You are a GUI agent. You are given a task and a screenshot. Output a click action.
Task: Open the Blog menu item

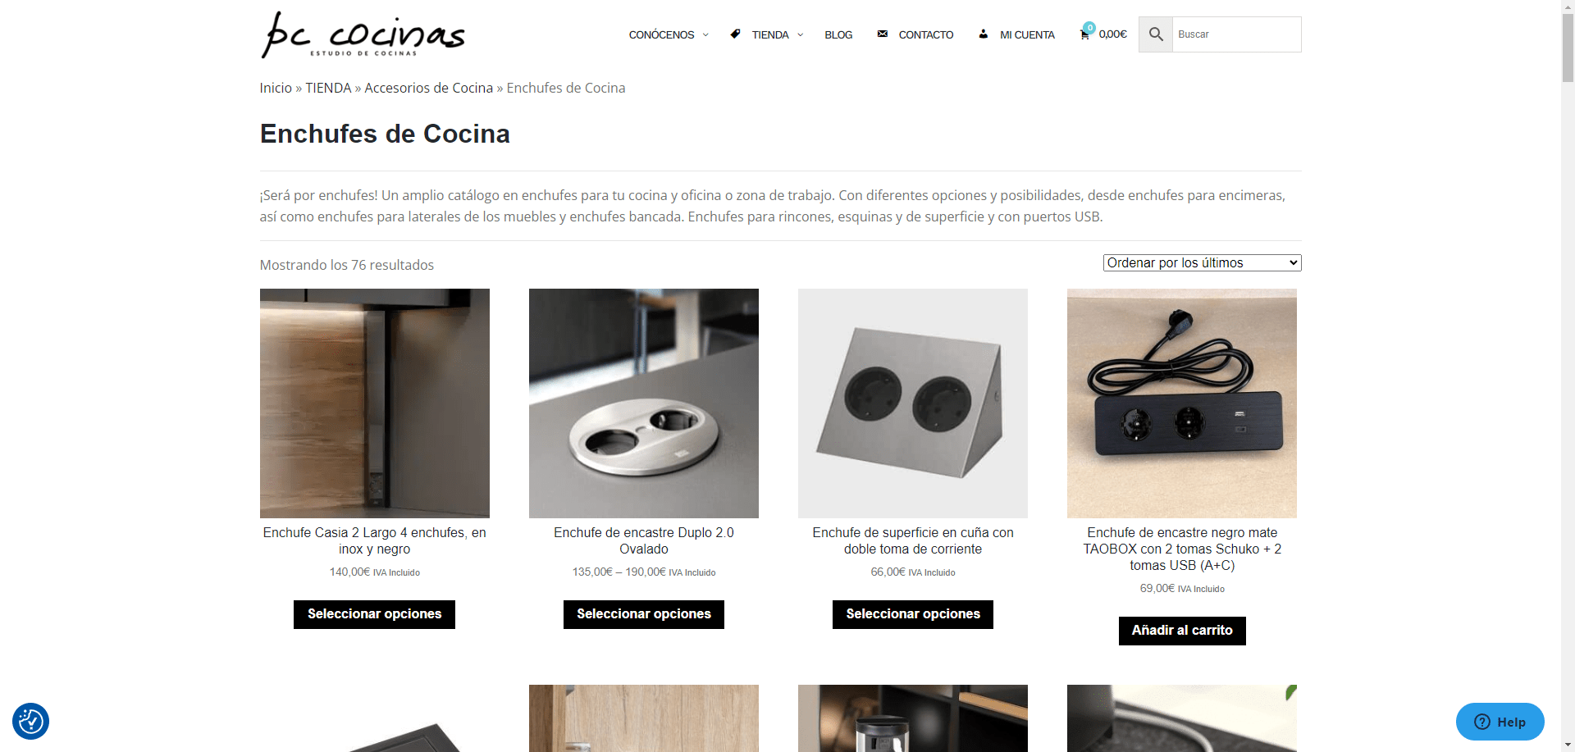(838, 34)
